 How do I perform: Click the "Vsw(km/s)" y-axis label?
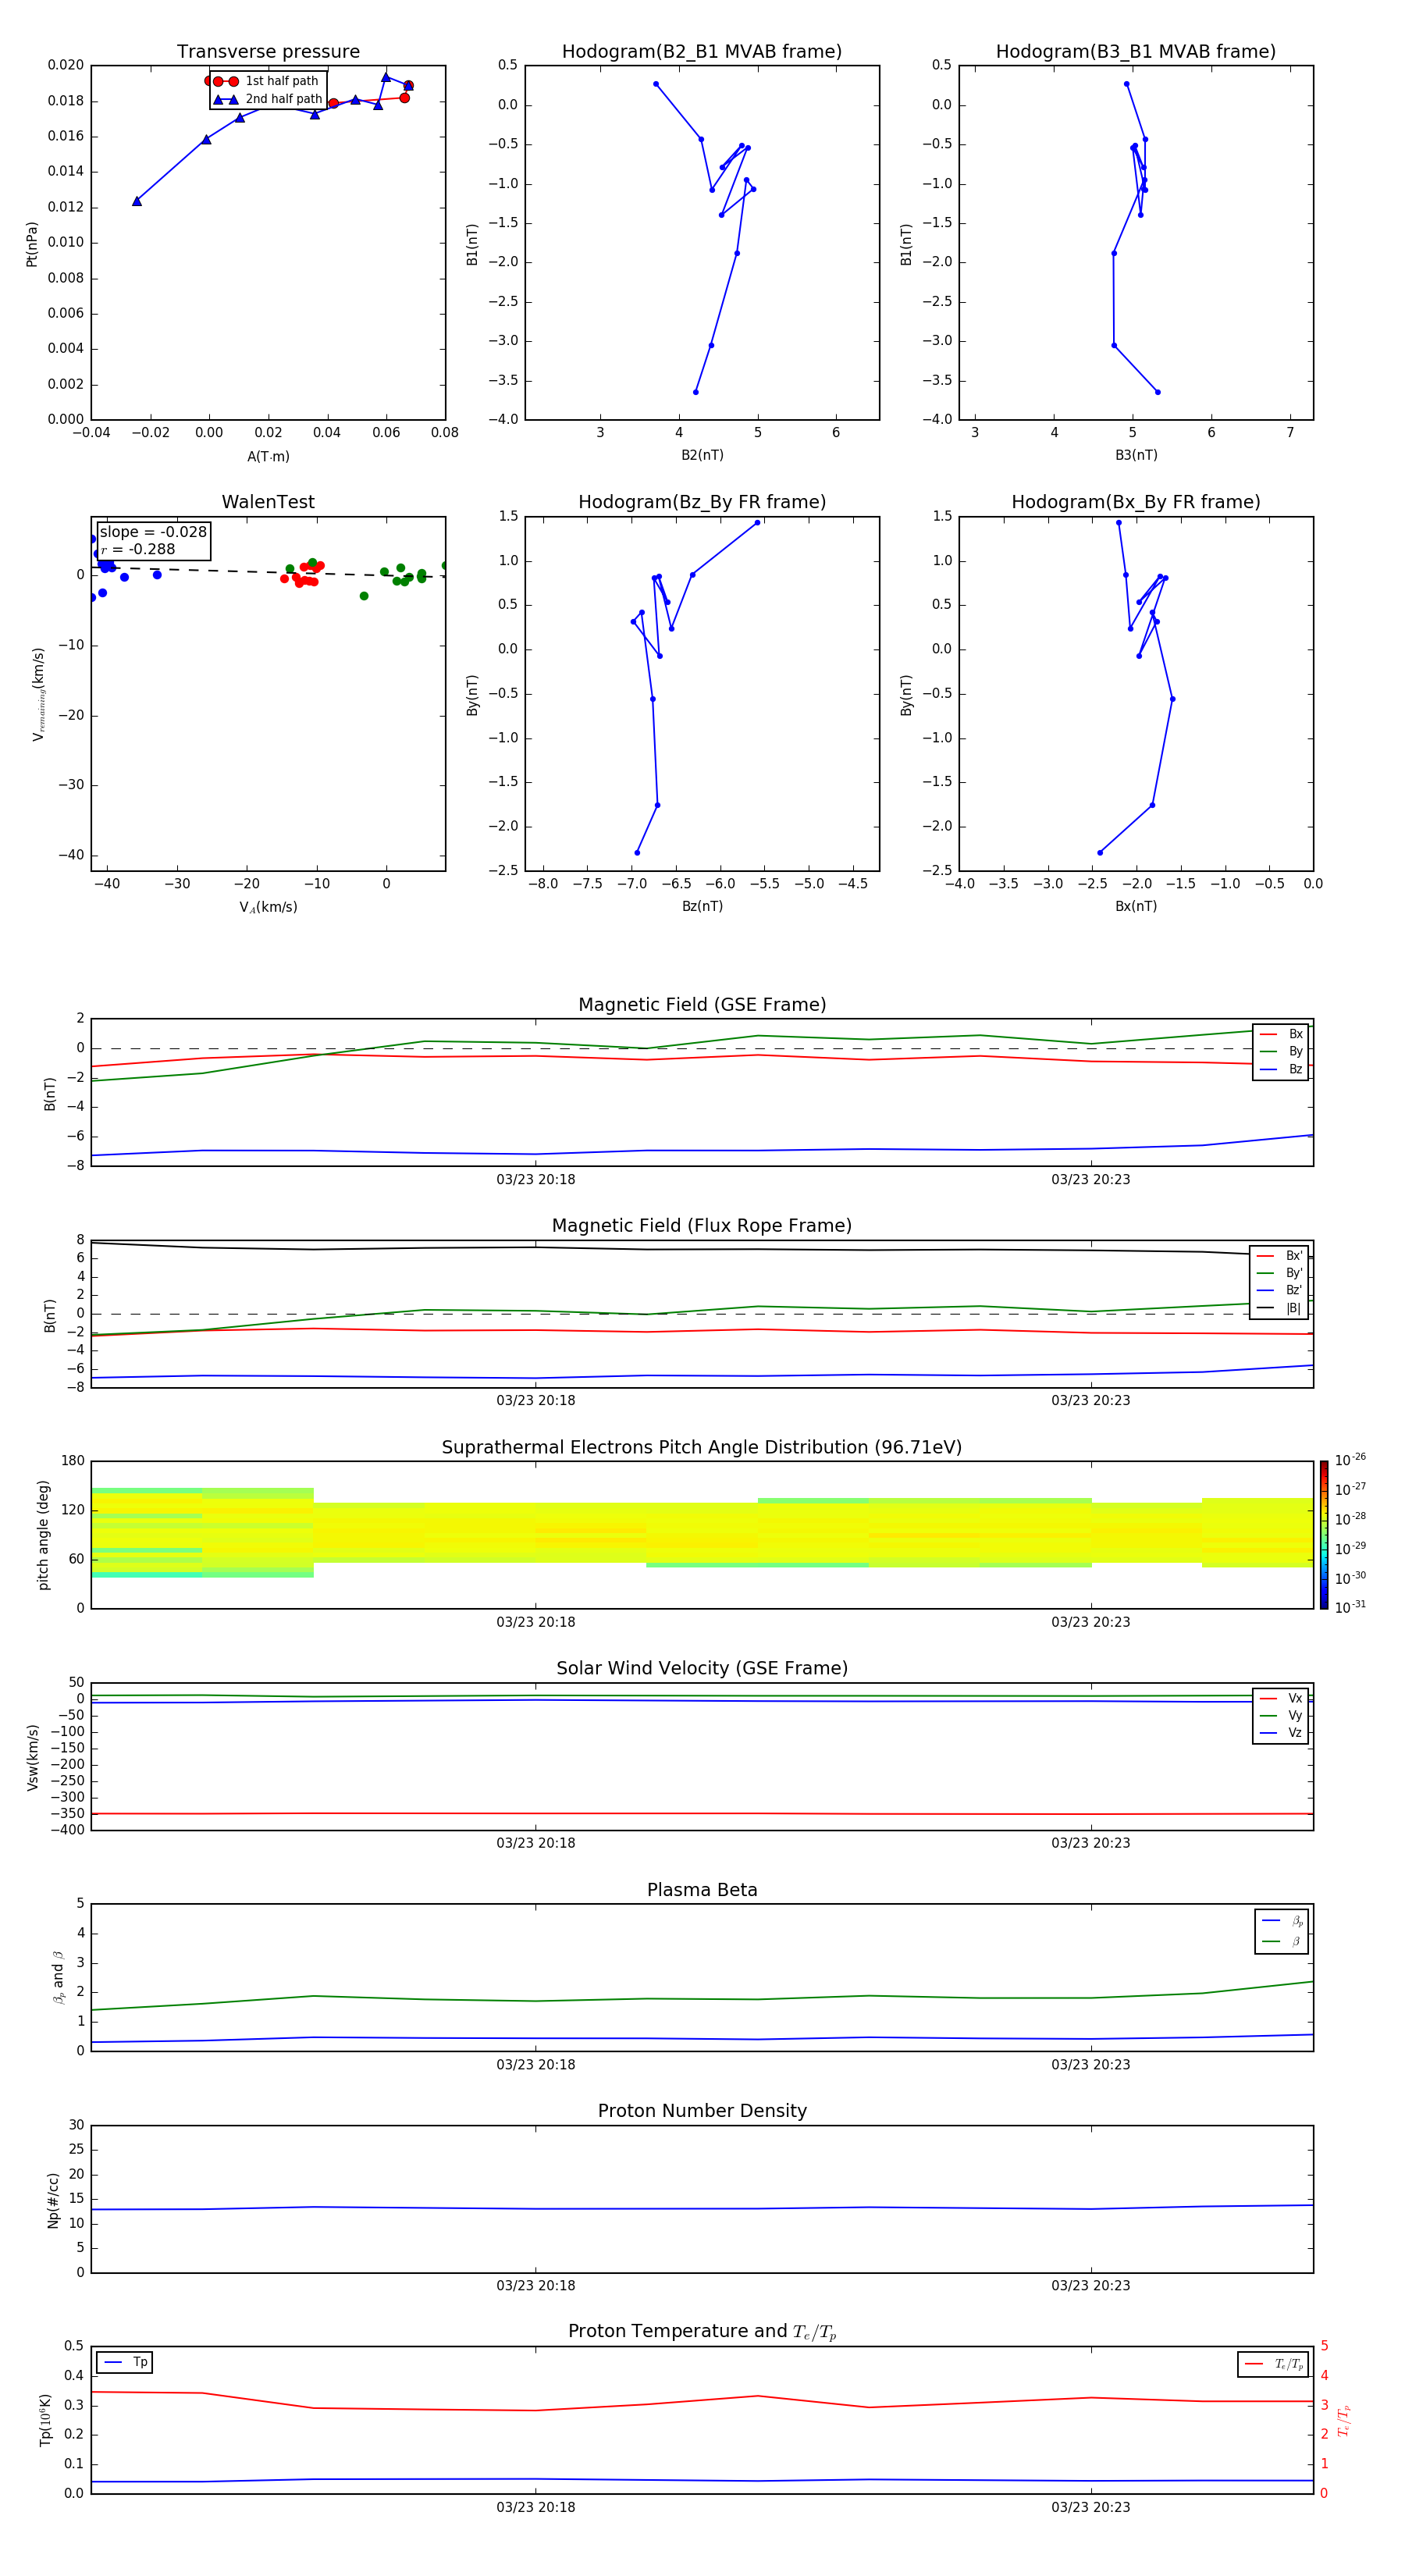pos(32,1757)
